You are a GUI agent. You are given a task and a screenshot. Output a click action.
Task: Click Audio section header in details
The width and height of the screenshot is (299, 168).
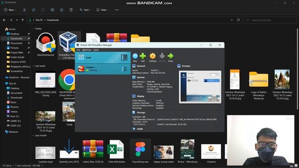(x=140, y=129)
